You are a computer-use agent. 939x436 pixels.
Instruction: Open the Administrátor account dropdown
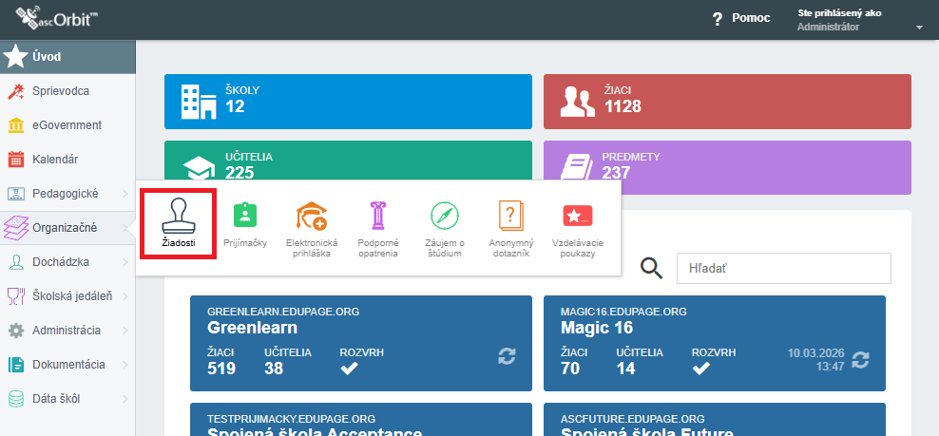coord(860,20)
